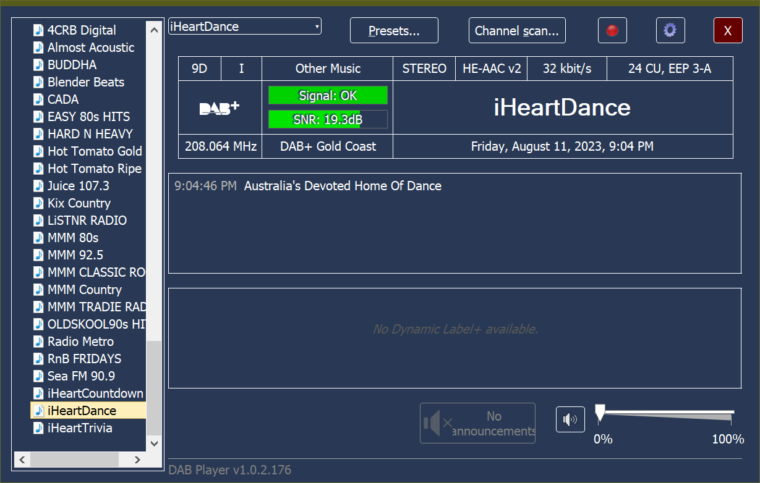Click the music icon beside MMM 92.5
The image size is (760, 483).
39,254
